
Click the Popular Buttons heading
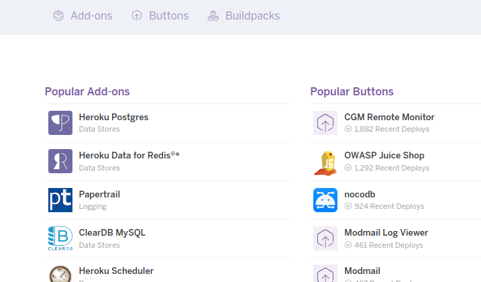tap(352, 91)
